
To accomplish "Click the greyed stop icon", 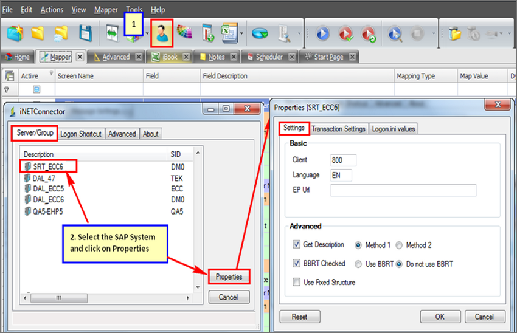I will (x=417, y=33).
